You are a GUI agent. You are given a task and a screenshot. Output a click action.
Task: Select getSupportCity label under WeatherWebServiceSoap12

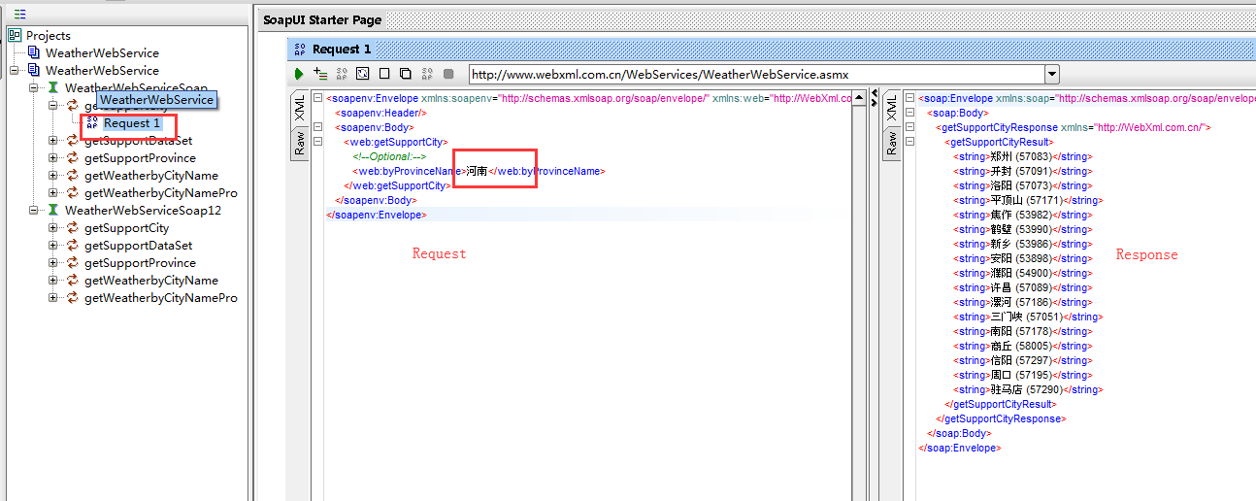[126, 227]
